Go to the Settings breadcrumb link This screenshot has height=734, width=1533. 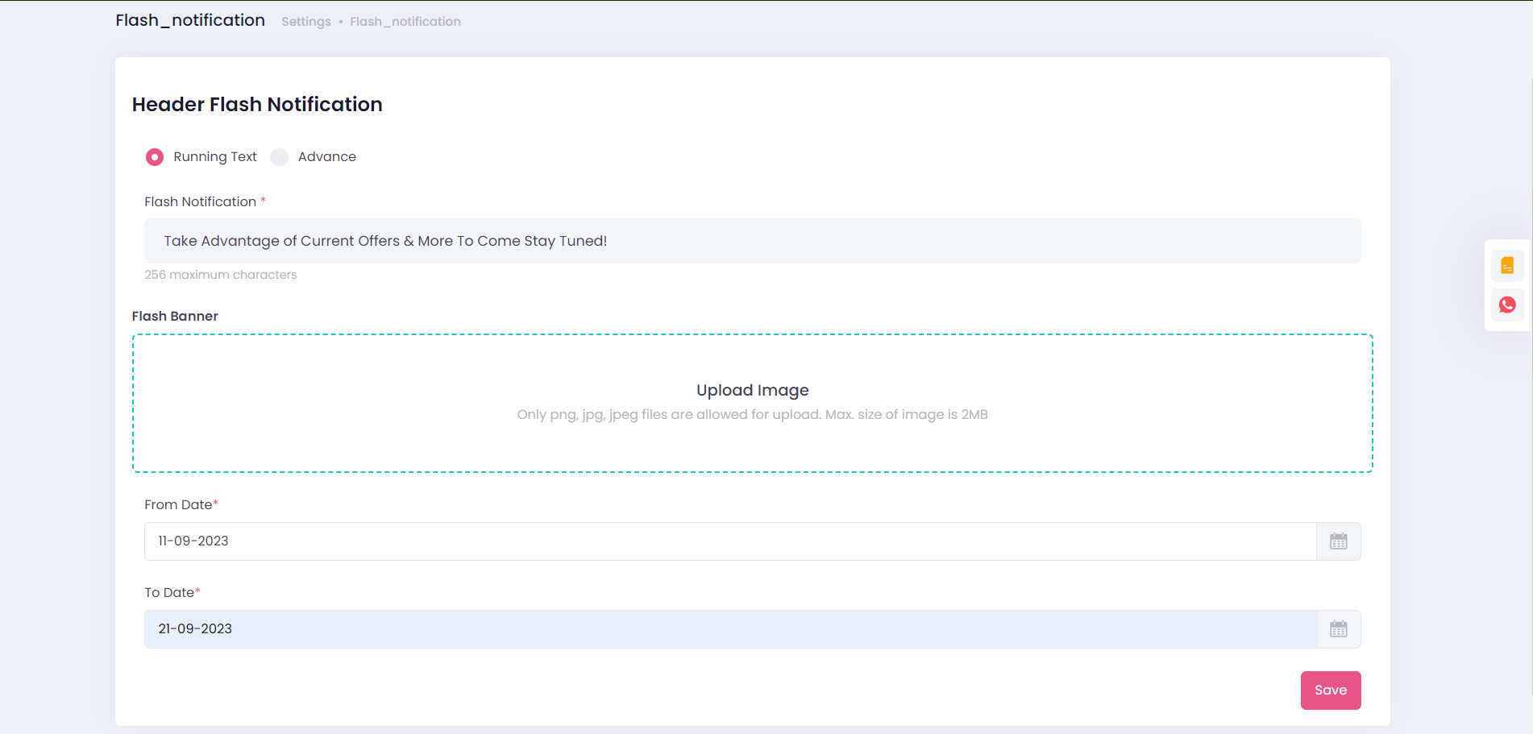[306, 22]
